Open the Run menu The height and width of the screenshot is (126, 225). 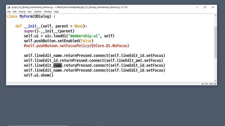[30, 12]
